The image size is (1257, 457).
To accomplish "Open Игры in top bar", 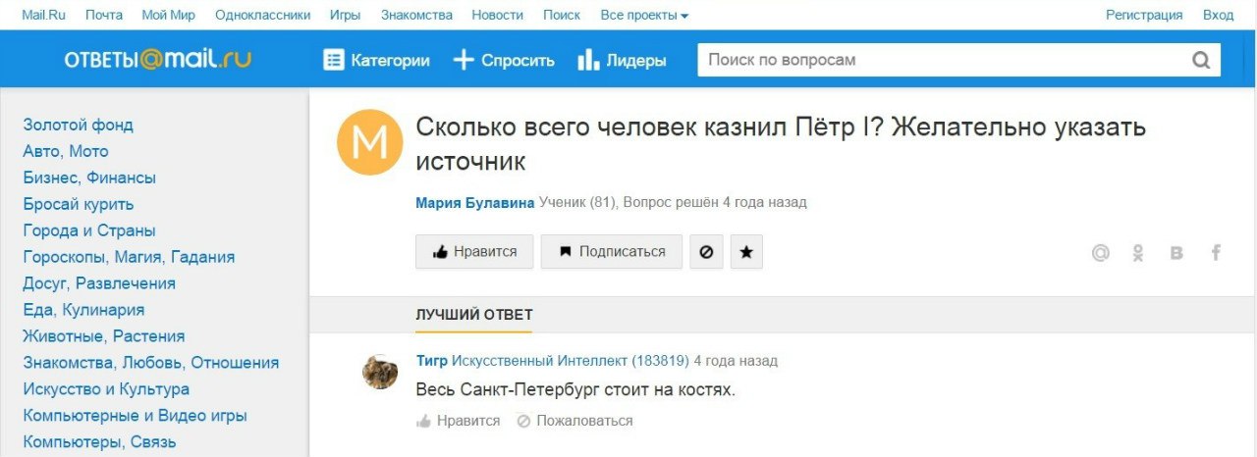I will [345, 15].
